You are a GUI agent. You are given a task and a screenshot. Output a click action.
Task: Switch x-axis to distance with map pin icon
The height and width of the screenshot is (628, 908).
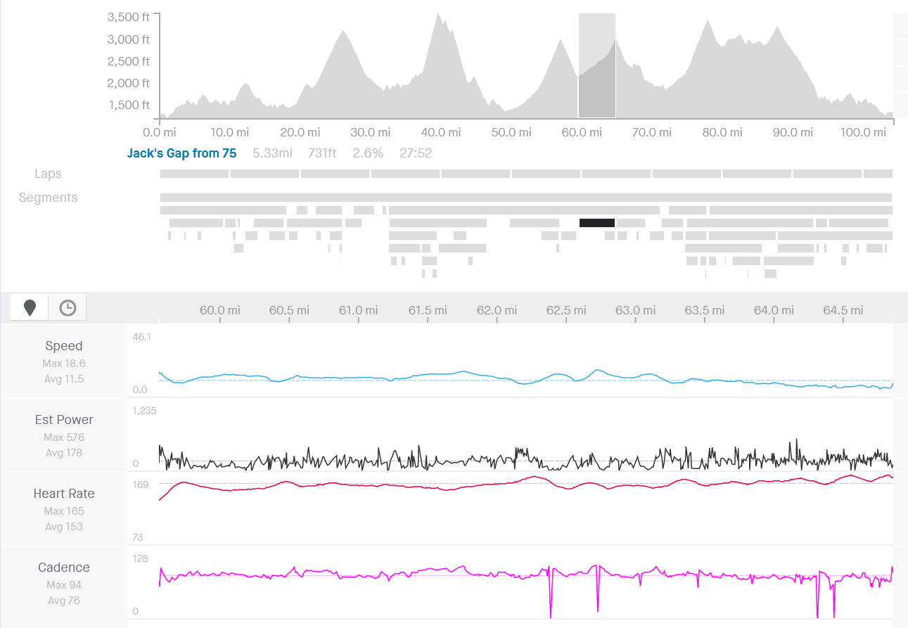coord(30,308)
